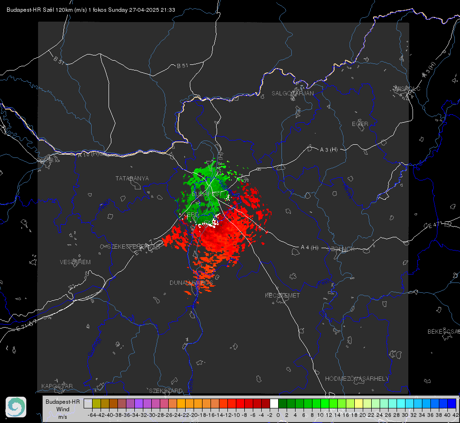The height and width of the screenshot is (423, 460).
Task: Click the A 4 (H) road label
Action: [x=310, y=247]
